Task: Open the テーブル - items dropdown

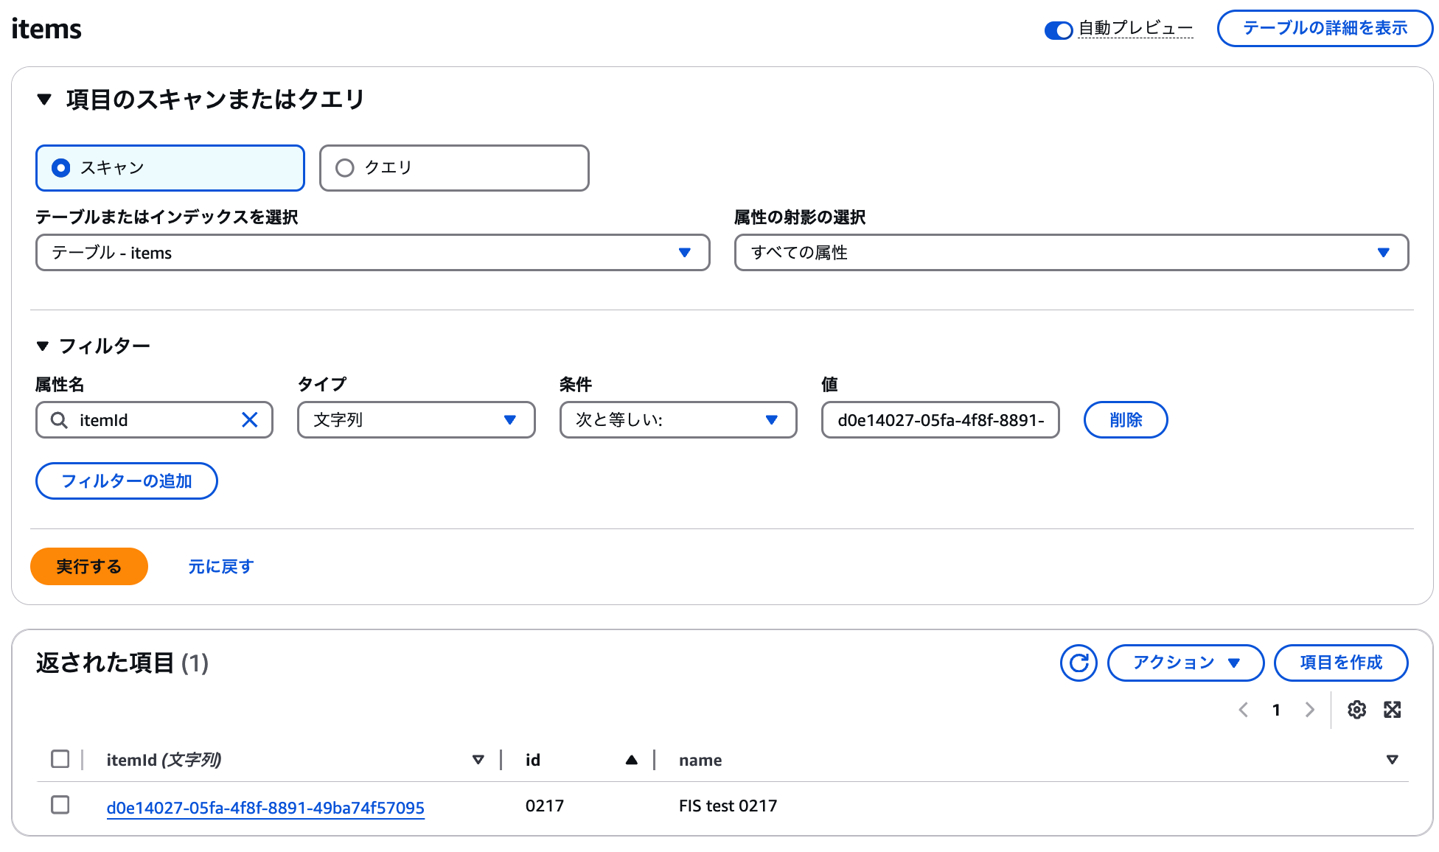Action: (x=372, y=253)
